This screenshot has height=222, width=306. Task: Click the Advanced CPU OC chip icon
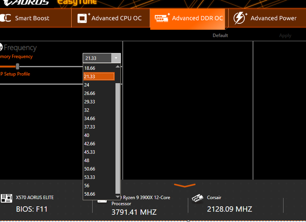[82, 18]
